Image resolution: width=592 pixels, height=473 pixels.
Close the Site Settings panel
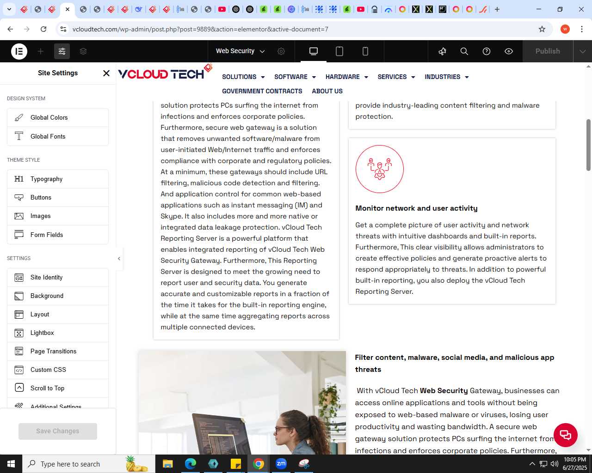106,73
